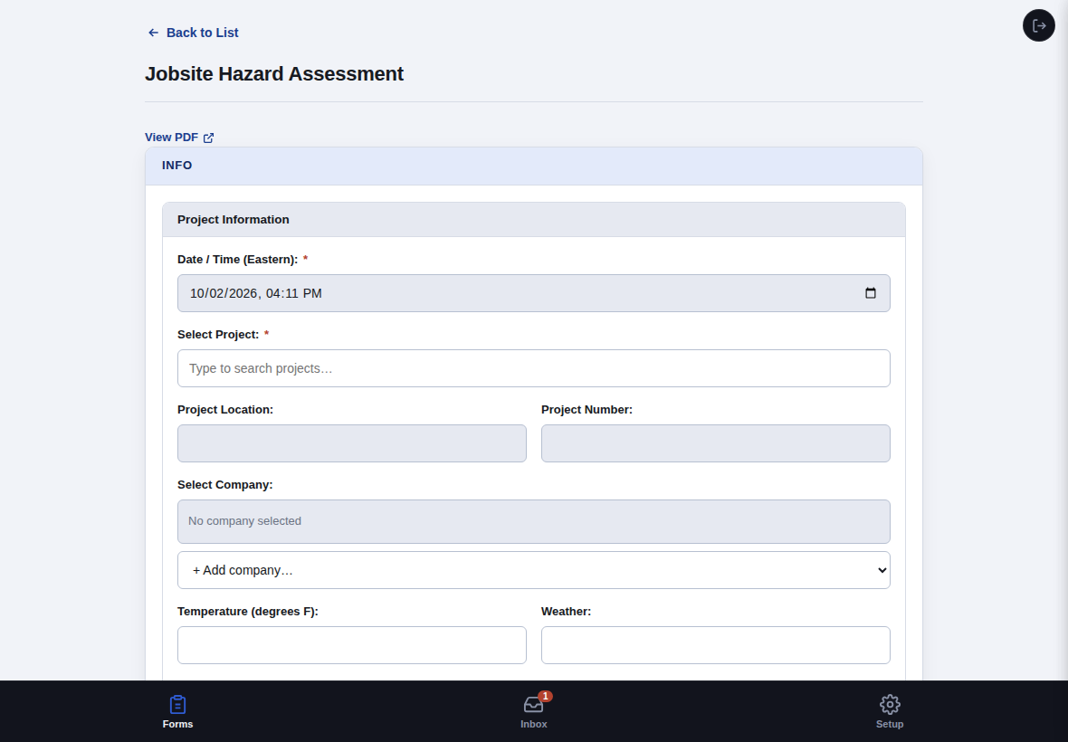
Task: Click the Select Company label
Action: [x=224, y=485]
